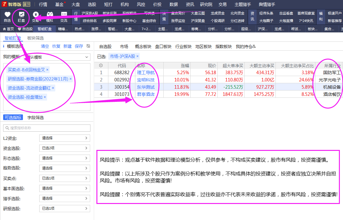Viewport: 343px width, 220px height.
Task: Expand the 趋势选股 selector
Action: coord(65,168)
